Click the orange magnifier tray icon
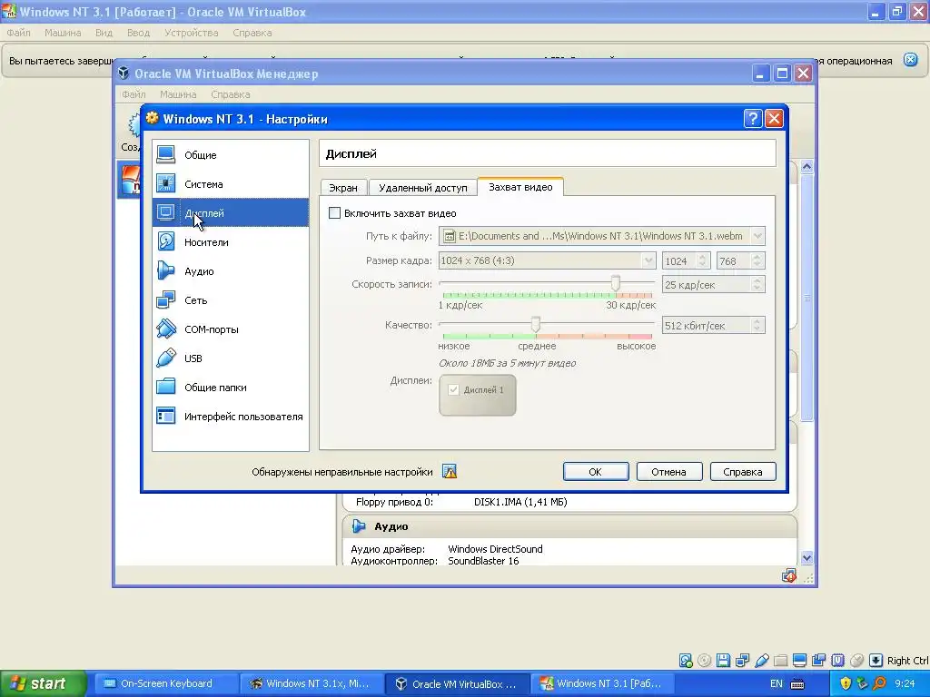This screenshot has width=930, height=697. (x=879, y=683)
